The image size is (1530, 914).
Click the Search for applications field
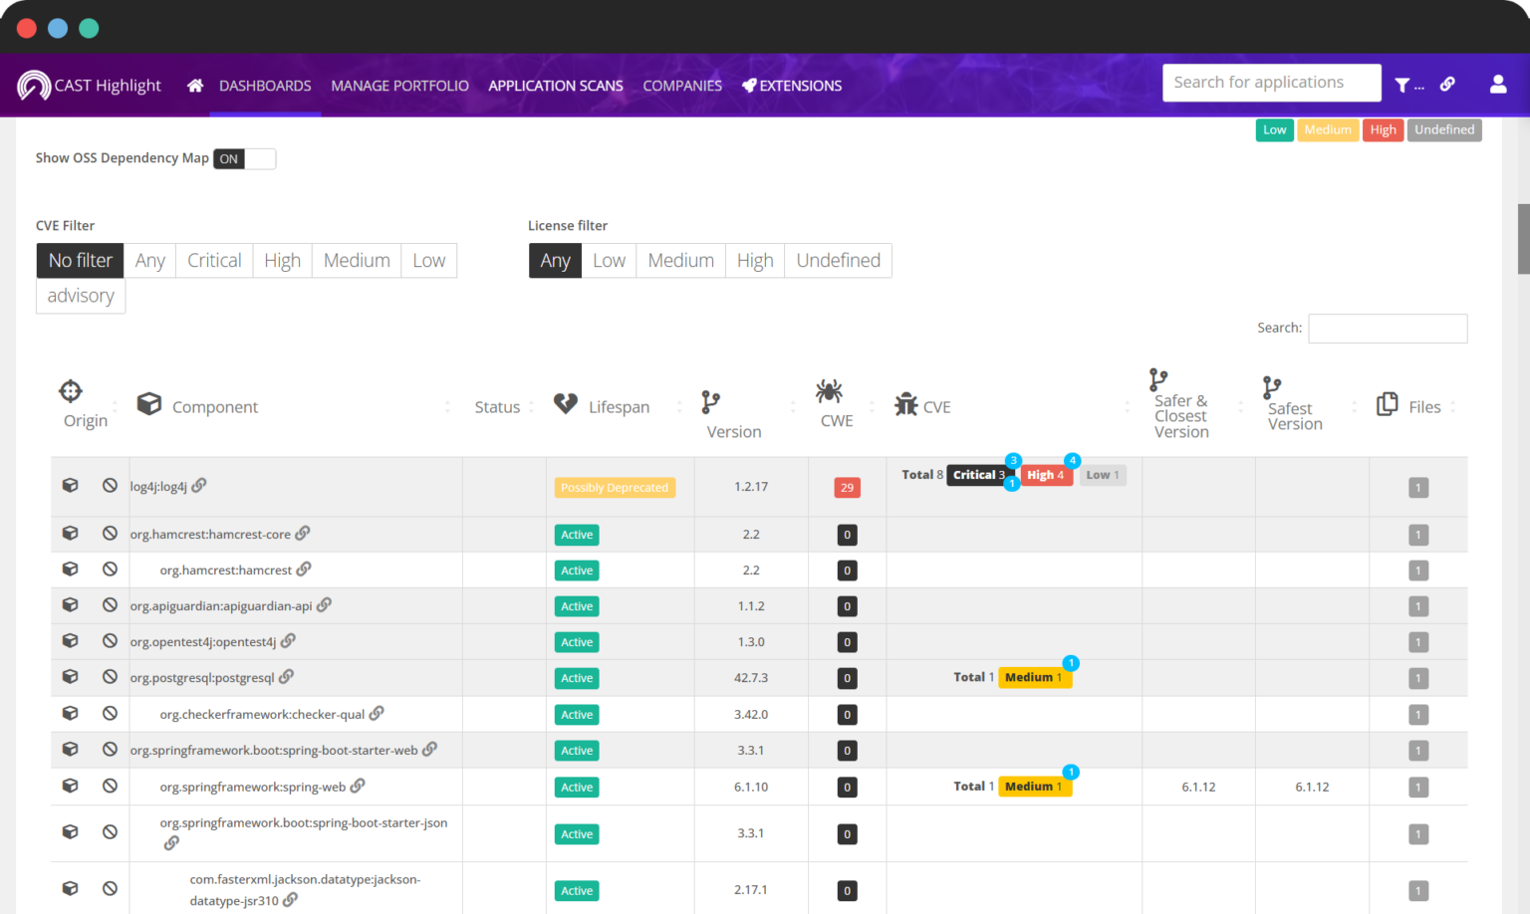tap(1270, 83)
